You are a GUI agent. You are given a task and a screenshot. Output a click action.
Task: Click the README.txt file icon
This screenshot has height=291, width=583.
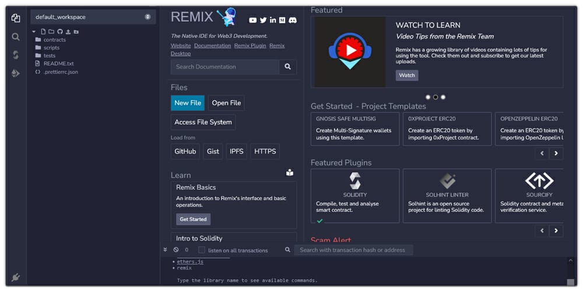[x=37, y=63]
